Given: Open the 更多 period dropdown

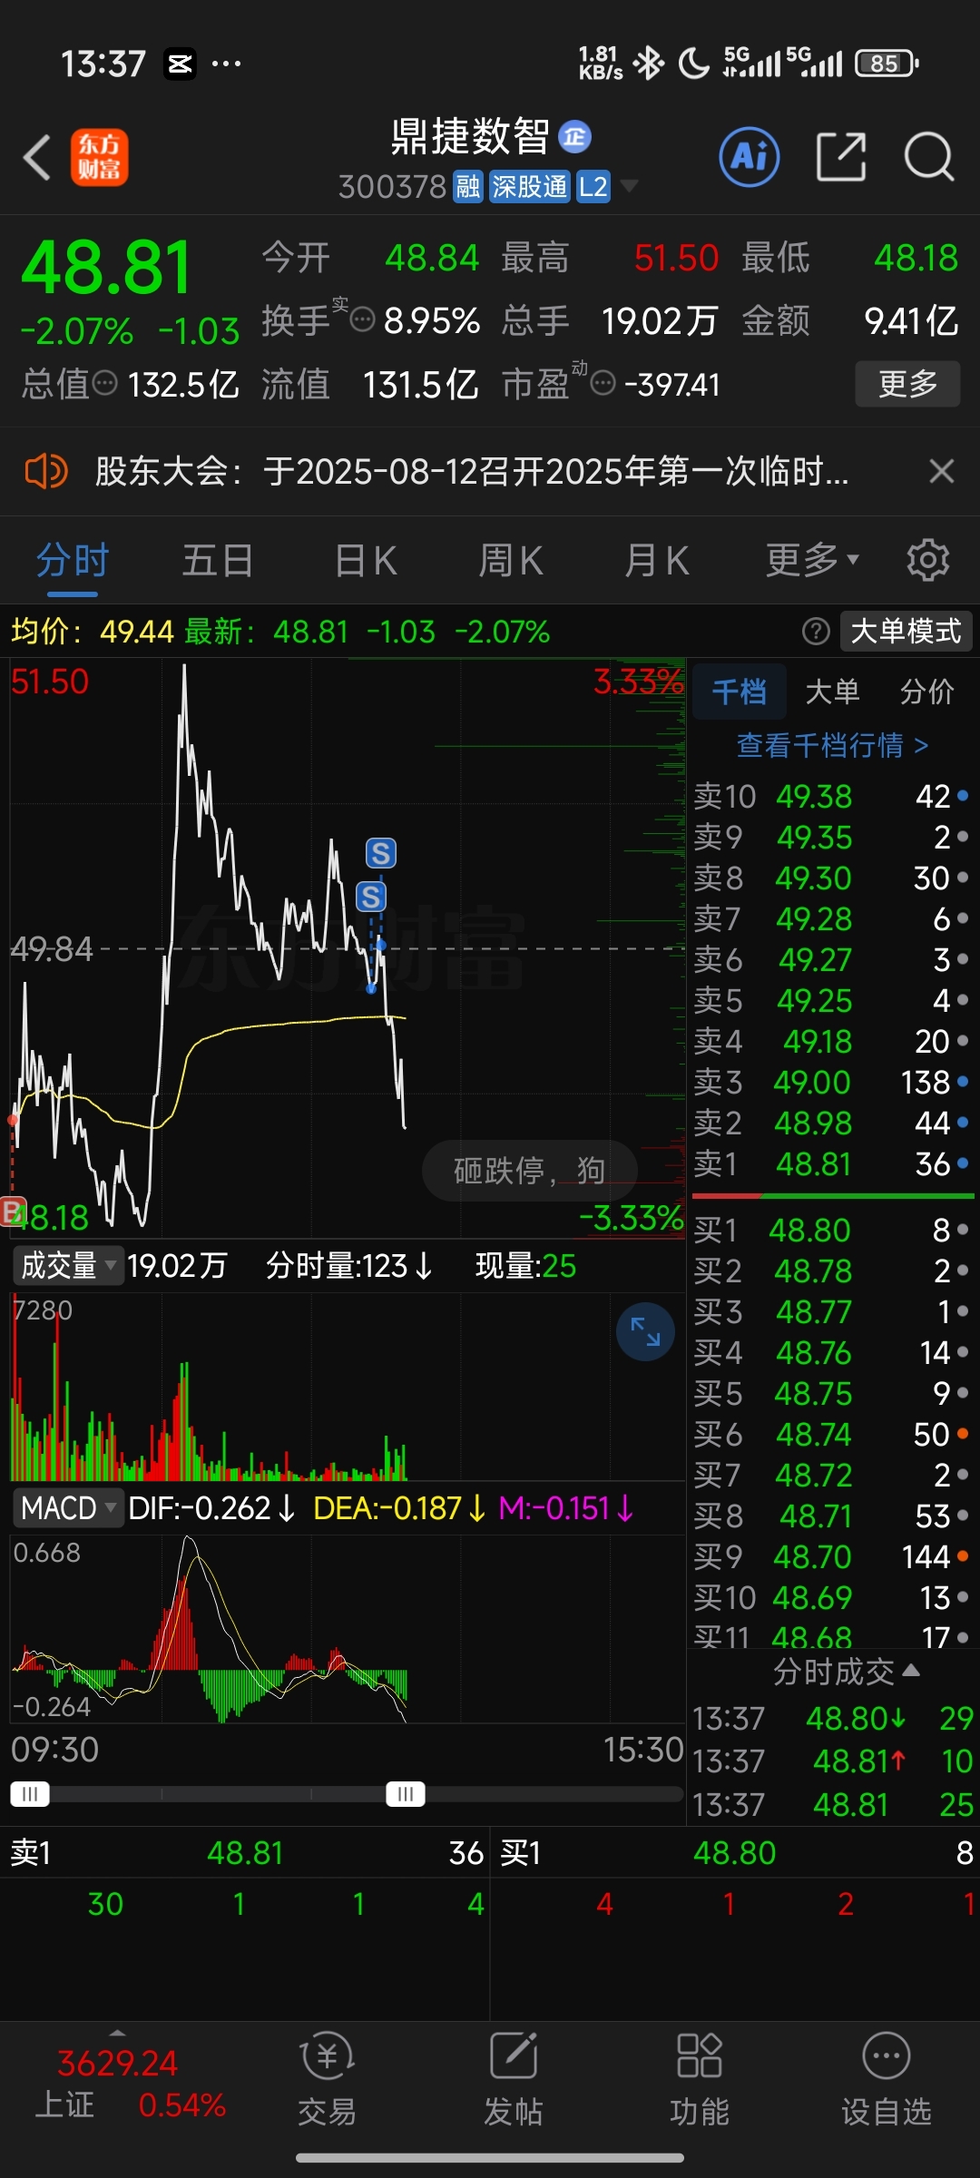Looking at the screenshot, I should pos(811,561).
